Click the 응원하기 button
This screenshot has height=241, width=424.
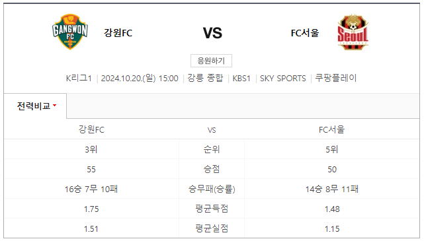(211, 61)
